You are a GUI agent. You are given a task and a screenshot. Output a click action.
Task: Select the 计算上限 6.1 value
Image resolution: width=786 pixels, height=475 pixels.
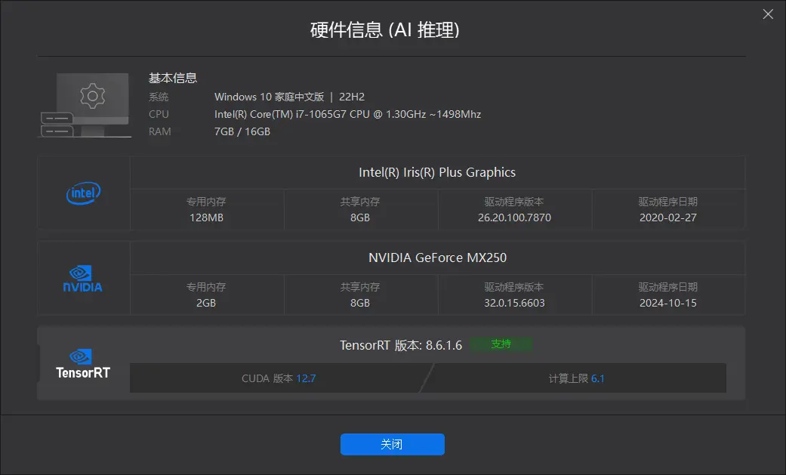597,378
